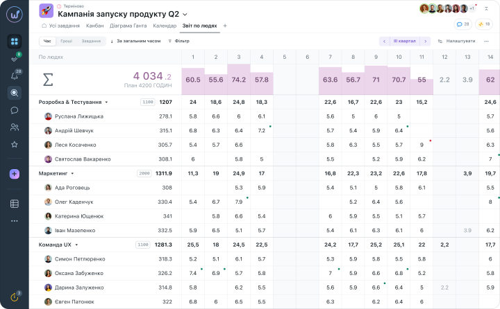Click Дарина Залуженко avatar
This screenshot has height=309, width=500.
pyautogui.click(x=48, y=288)
